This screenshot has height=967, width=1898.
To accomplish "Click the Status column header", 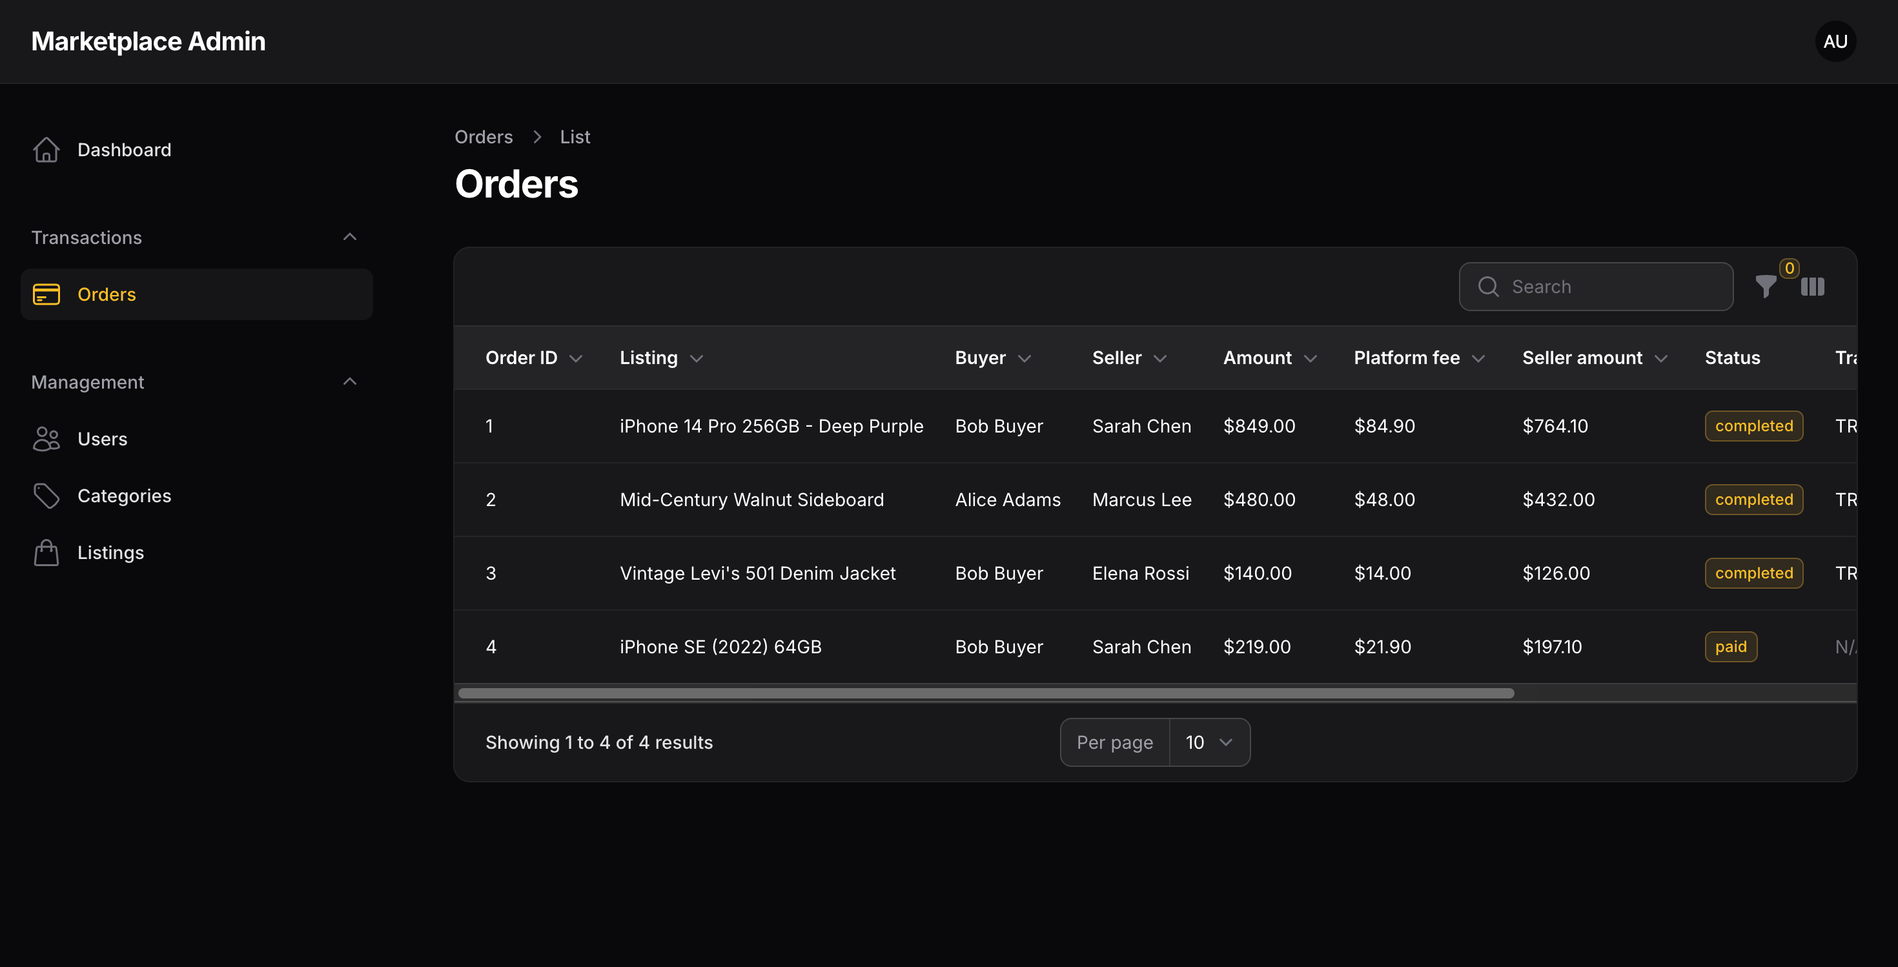I will click(1732, 358).
